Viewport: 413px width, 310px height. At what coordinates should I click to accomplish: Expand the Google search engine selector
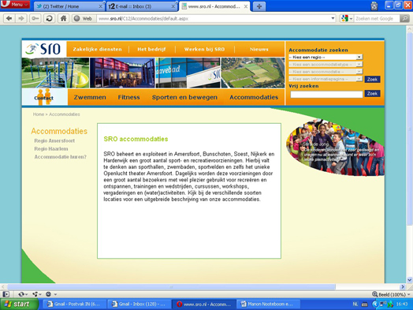[347, 18]
